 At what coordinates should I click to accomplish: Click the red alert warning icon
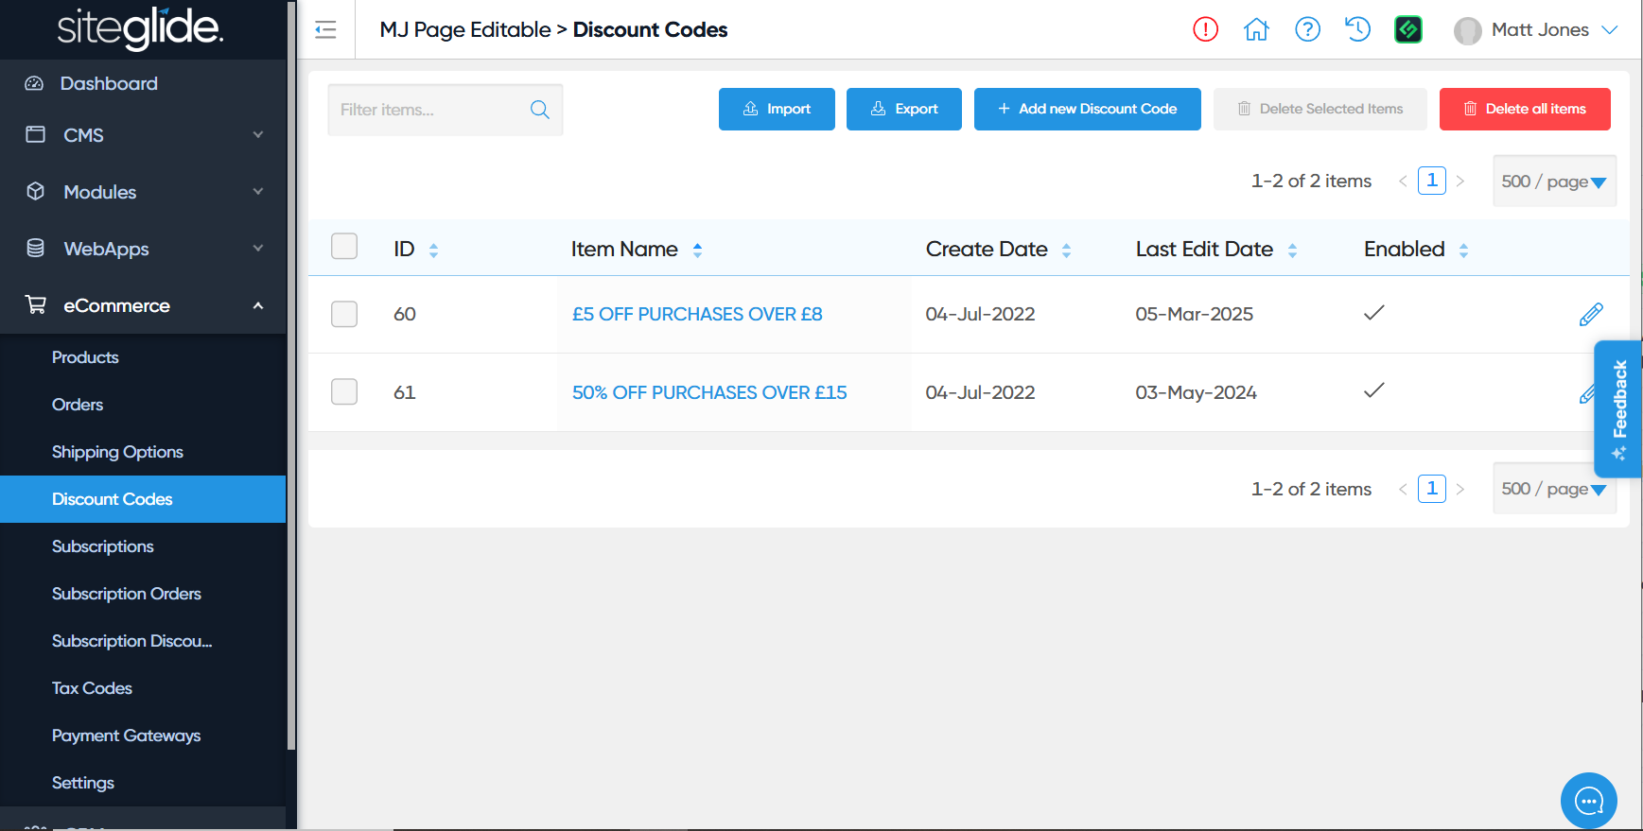pyautogui.click(x=1205, y=29)
